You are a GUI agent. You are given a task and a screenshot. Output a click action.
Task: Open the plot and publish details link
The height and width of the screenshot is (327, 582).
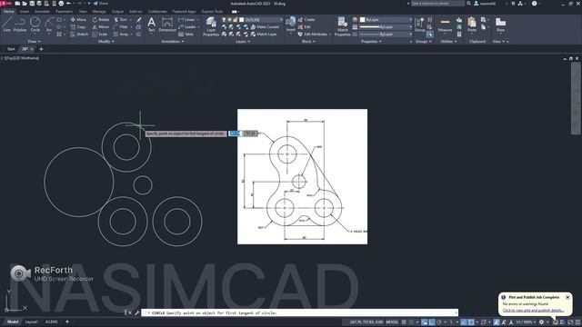(x=533, y=311)
